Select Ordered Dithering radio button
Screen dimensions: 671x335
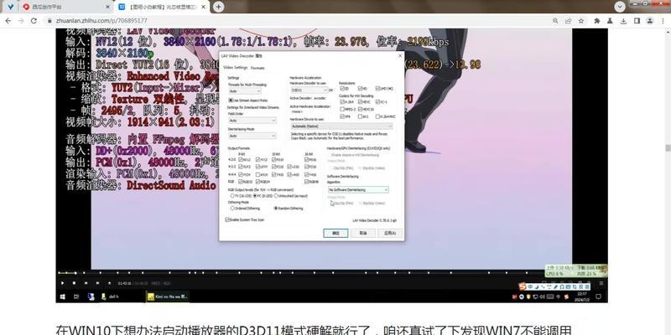pyautogui.click(x=231, y=208)
